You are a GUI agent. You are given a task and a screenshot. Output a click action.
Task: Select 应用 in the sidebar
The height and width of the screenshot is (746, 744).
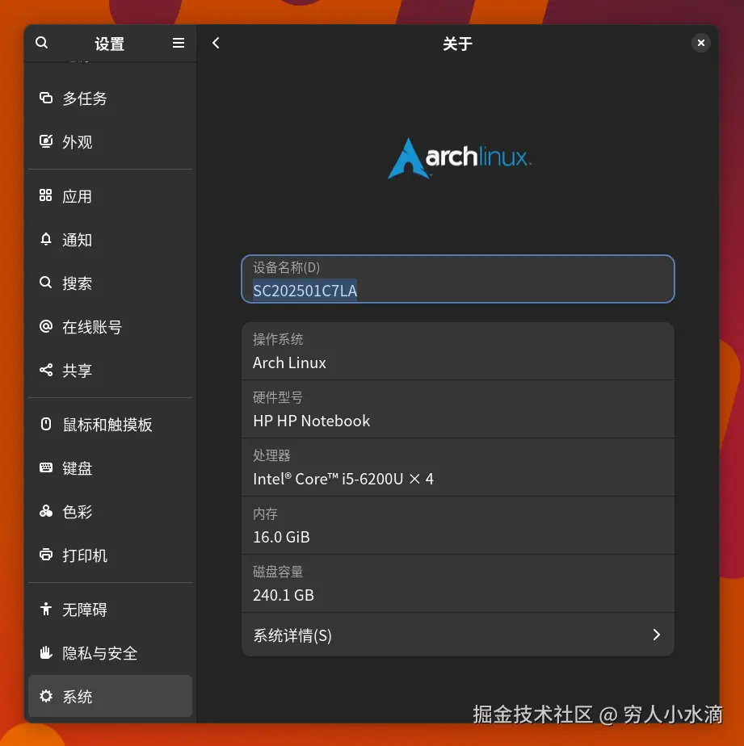point(111,196)
